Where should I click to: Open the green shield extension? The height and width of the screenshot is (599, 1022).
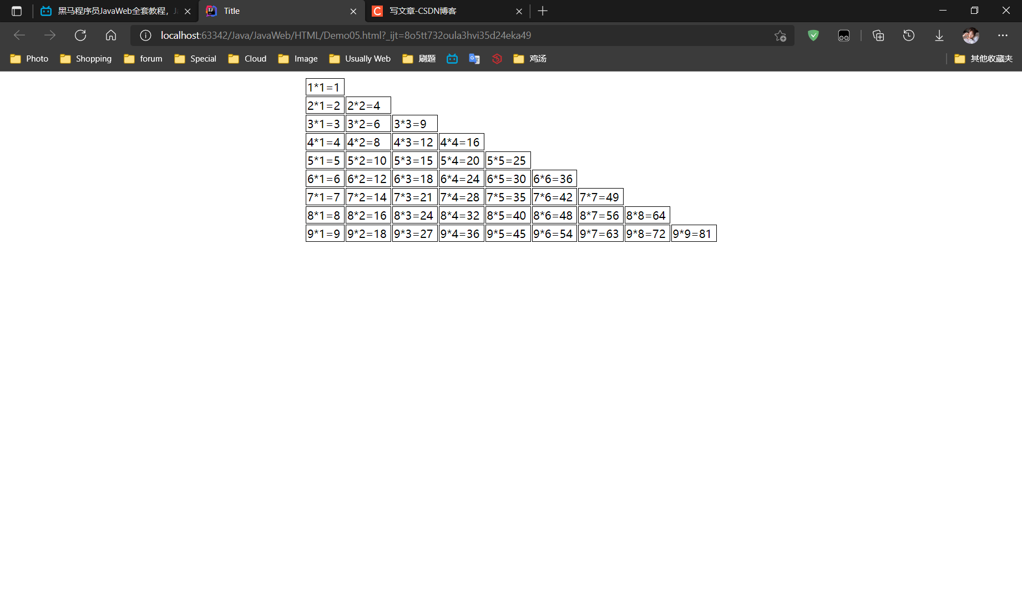(813, 35)
